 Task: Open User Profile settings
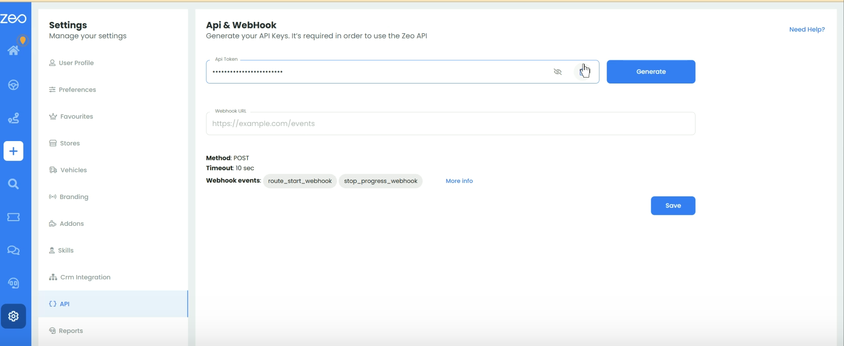(x=113, y=63)
